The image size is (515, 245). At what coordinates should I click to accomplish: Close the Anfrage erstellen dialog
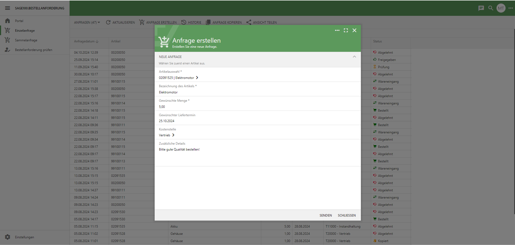354,30
